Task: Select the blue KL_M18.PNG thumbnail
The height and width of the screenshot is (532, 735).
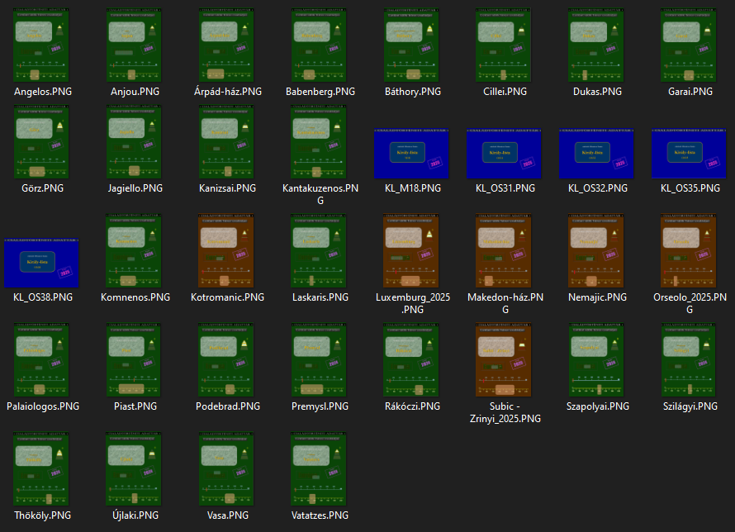Action: tap(412, 154)
